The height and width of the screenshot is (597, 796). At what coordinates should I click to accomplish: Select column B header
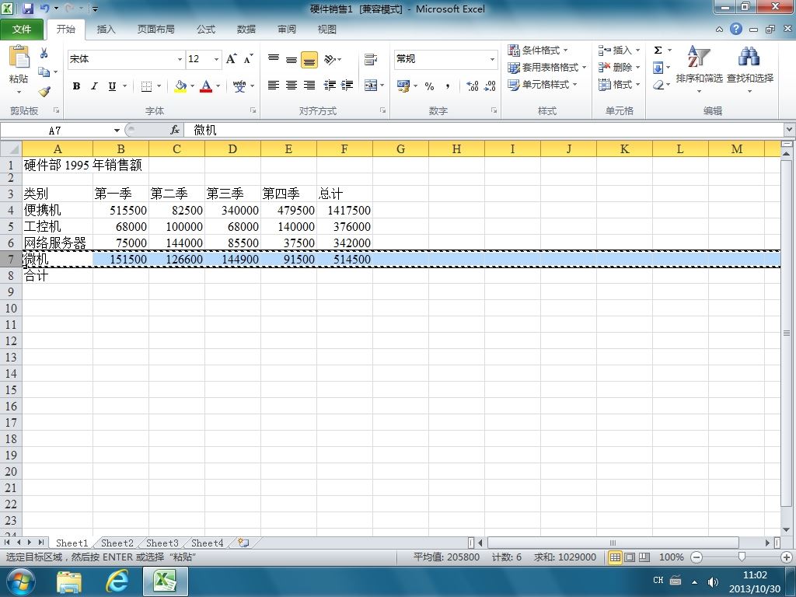point(120,148)
